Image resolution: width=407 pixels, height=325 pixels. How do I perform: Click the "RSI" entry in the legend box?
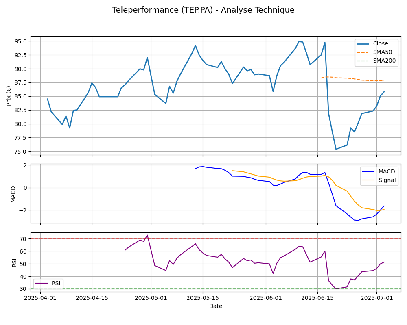tap(48, 283)
